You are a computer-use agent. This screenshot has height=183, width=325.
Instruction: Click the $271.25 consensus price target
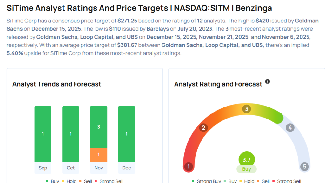click(128, 21)
